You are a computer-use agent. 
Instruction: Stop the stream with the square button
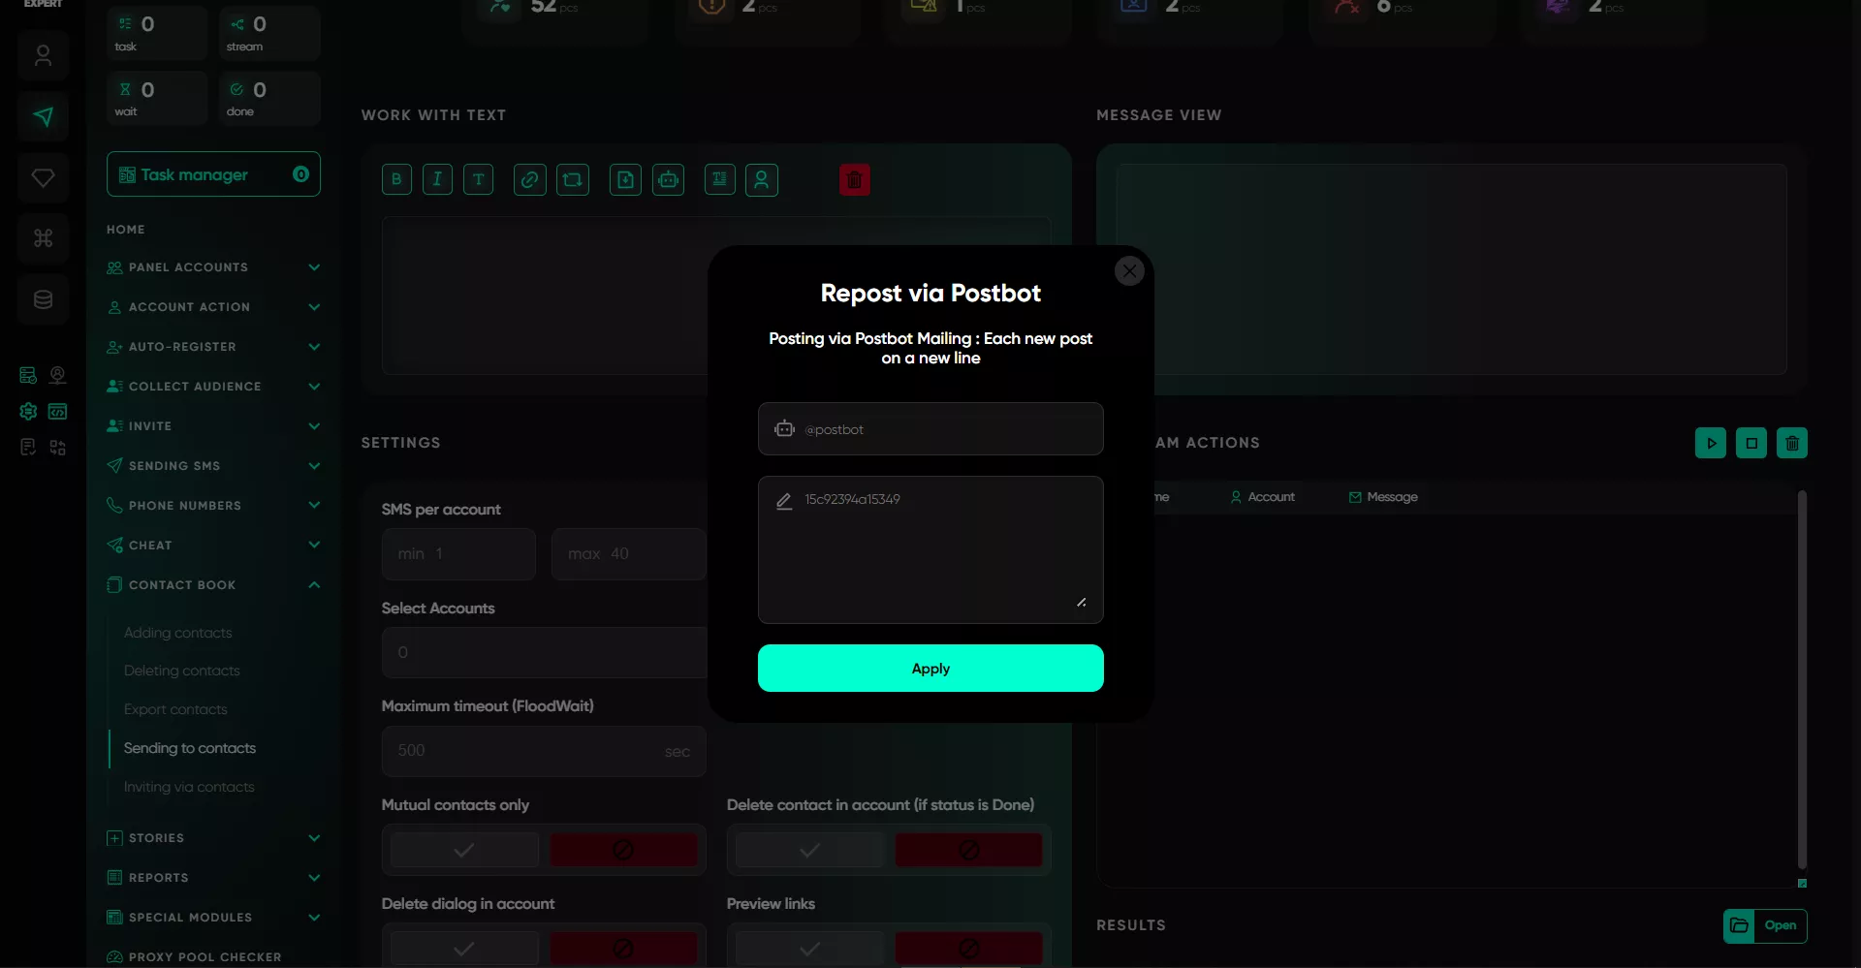click(1751, 443)
